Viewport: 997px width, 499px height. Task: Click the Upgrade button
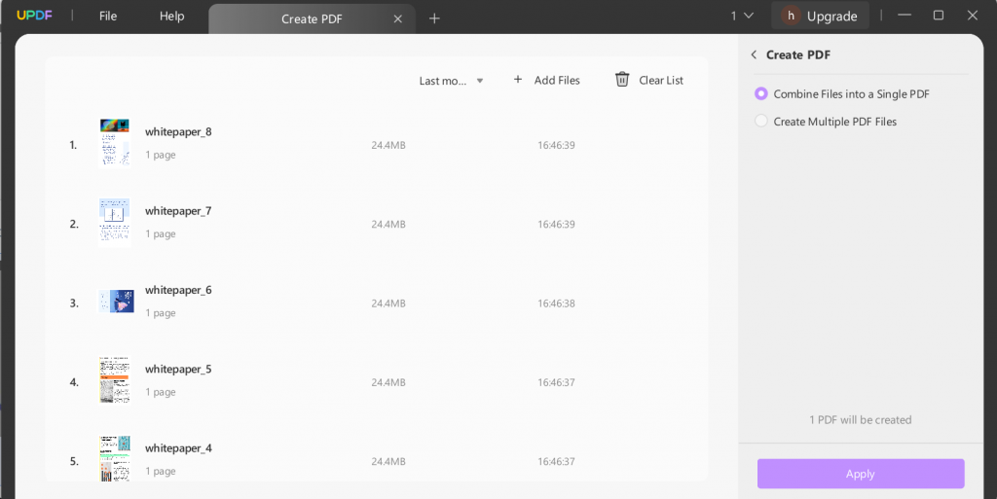tap(831, 16)
